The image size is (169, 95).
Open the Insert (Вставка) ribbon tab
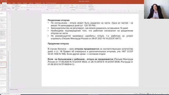click(x=9, y=3)
